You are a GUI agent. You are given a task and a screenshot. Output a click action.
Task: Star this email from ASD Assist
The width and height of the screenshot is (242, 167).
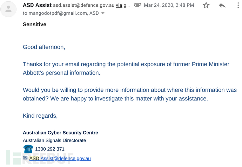pyautogui.click(x=206, y=5)
